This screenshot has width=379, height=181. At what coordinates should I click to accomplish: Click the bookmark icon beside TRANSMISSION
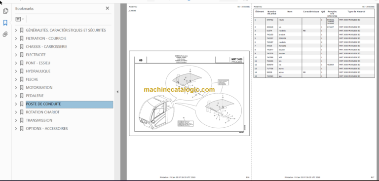pyautogui.click(x=22, y=120)
